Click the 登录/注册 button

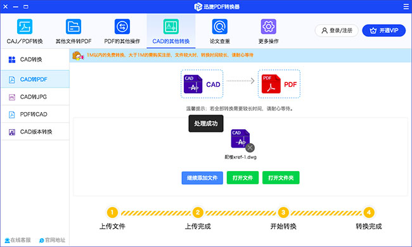coord(337,30)
